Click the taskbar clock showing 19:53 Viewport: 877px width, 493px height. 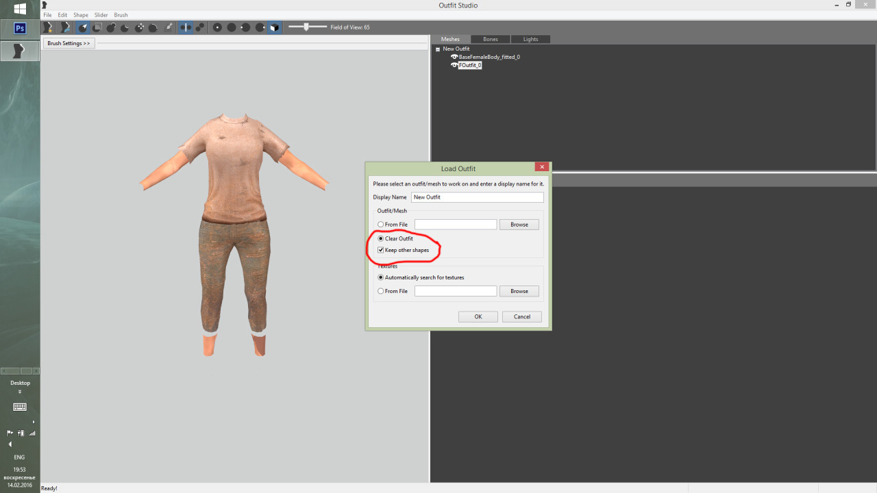click(19, 470)
